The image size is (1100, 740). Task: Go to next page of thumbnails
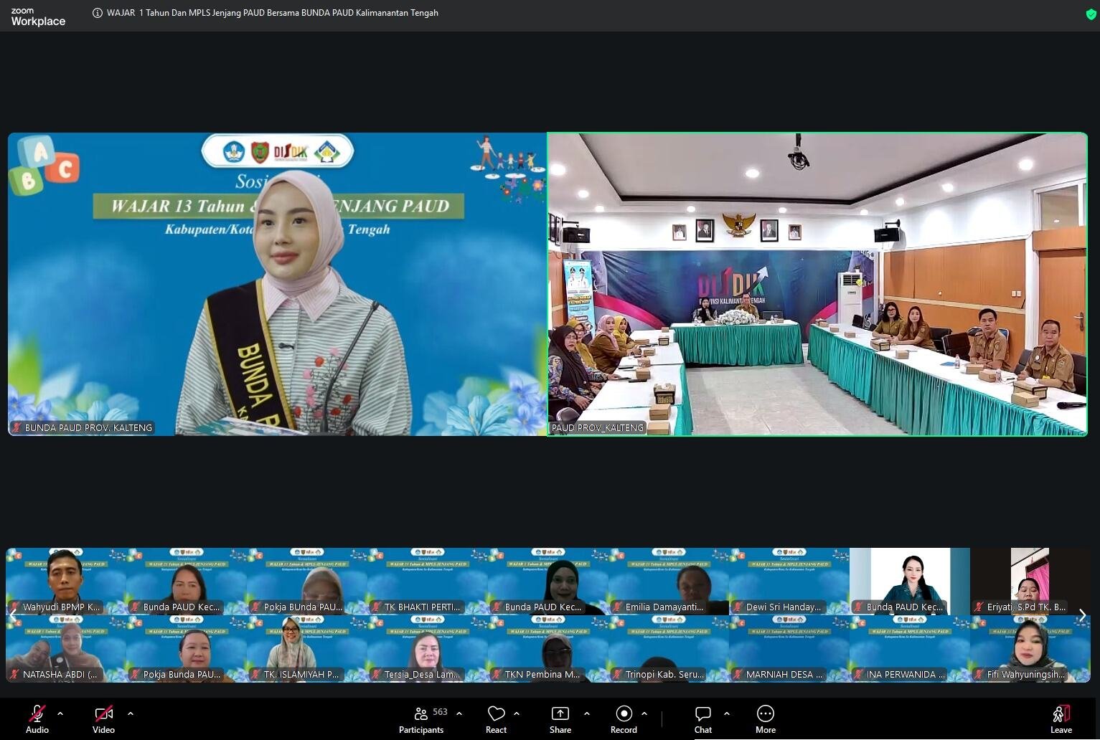coord(1082,615)
